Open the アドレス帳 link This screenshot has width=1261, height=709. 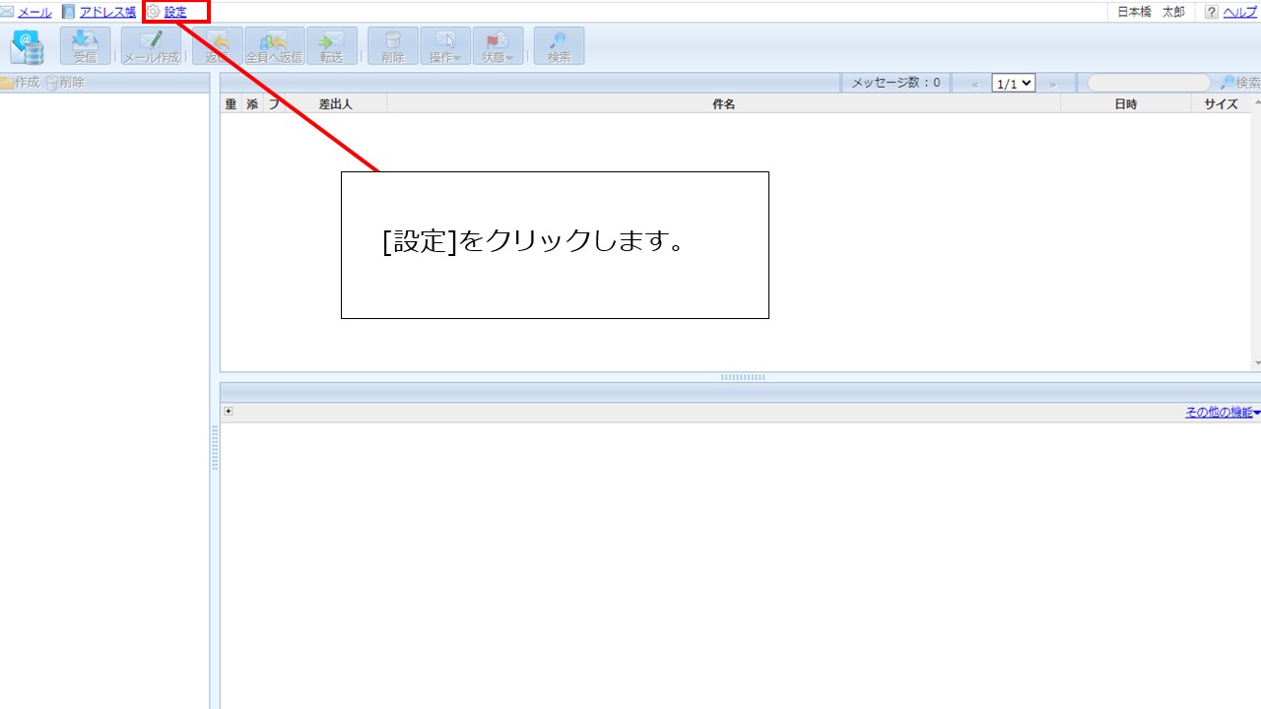107,12
